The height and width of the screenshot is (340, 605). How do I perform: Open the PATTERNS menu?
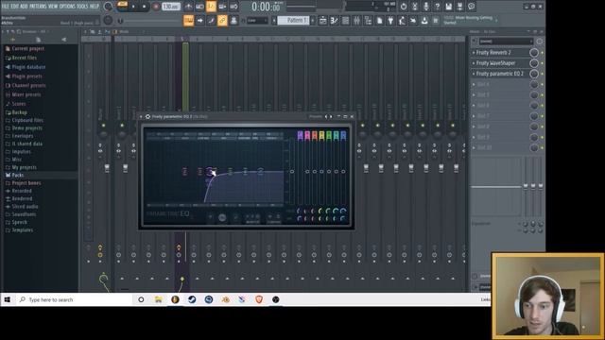tap(38, 7)
